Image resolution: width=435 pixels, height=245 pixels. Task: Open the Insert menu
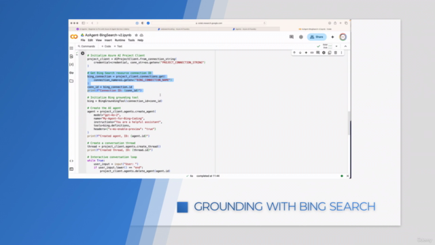coord(108,40)
